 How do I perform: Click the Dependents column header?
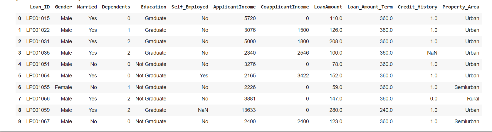click(116, 7)
